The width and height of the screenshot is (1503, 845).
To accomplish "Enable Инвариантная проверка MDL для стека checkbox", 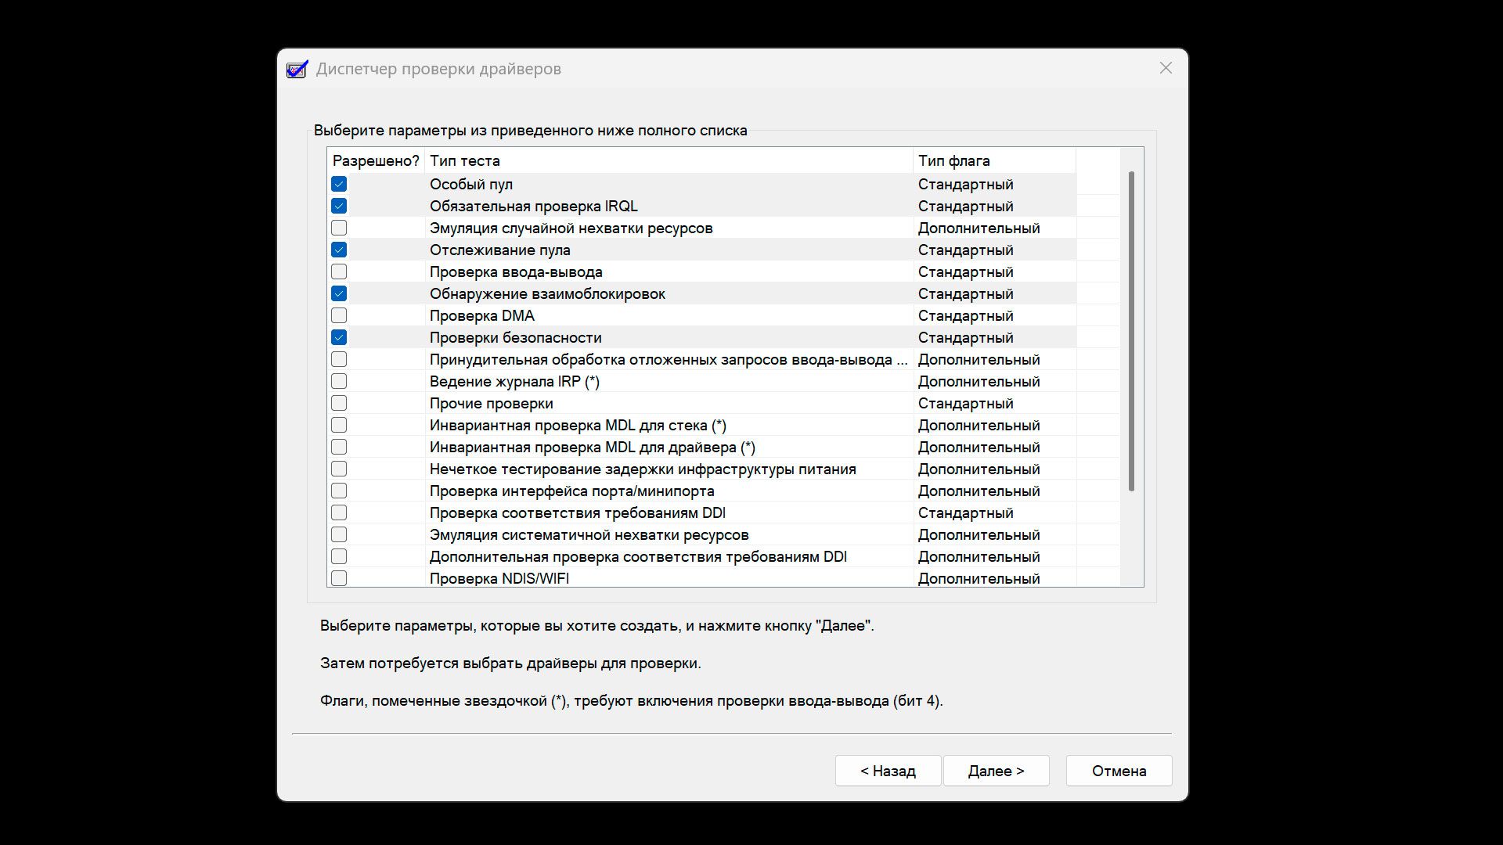I will (x=339, y=425).
